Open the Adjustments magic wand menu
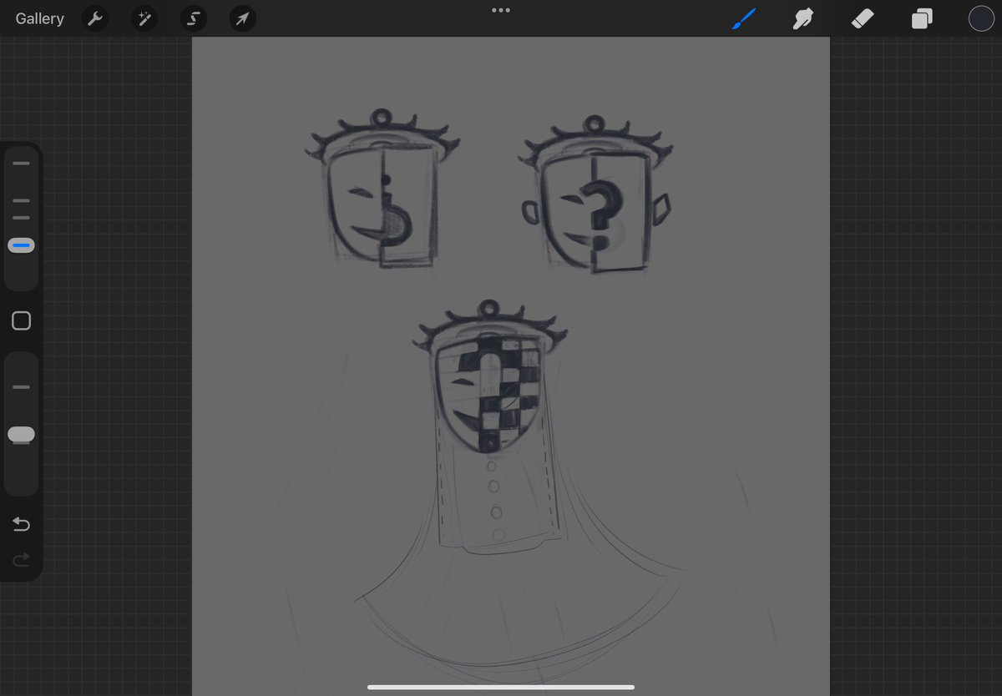1002x696 pixels. pos(144,18)
